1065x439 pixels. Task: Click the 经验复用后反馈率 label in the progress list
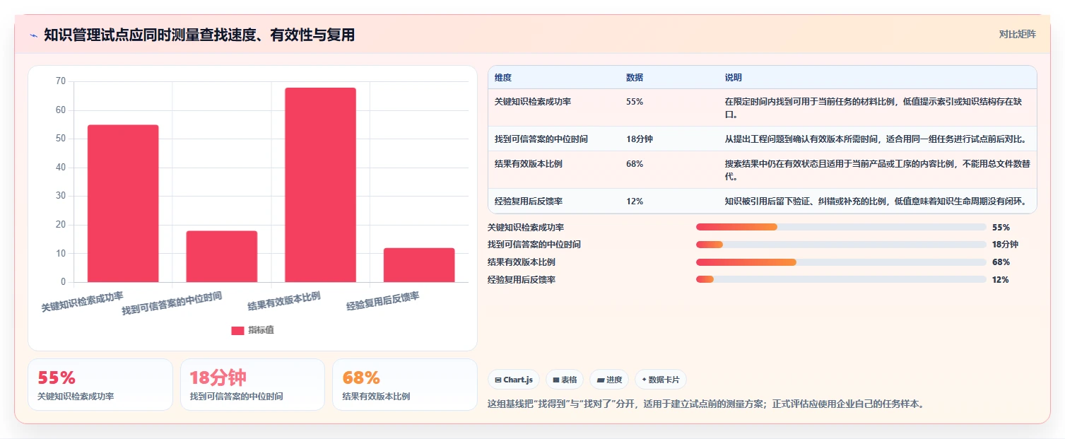coord(522,280)
